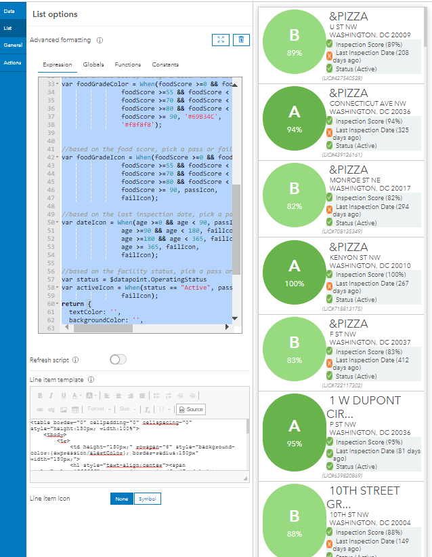Click the A 95% grade circle
Image resolution: width=432 pixels, height=557 pixels.
click(295, 433)
